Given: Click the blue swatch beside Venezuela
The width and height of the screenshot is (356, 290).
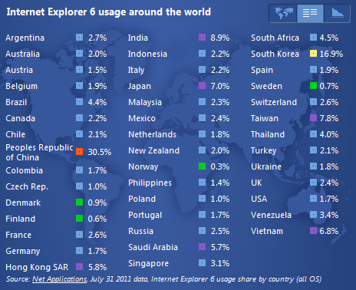Looking at the screenshot, I should pyautogui.click(x=313, y=215).
